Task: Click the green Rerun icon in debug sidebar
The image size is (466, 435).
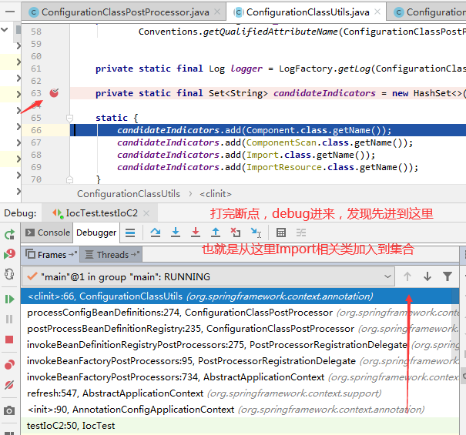Action: pyautogui.click(x=9, y=234)
